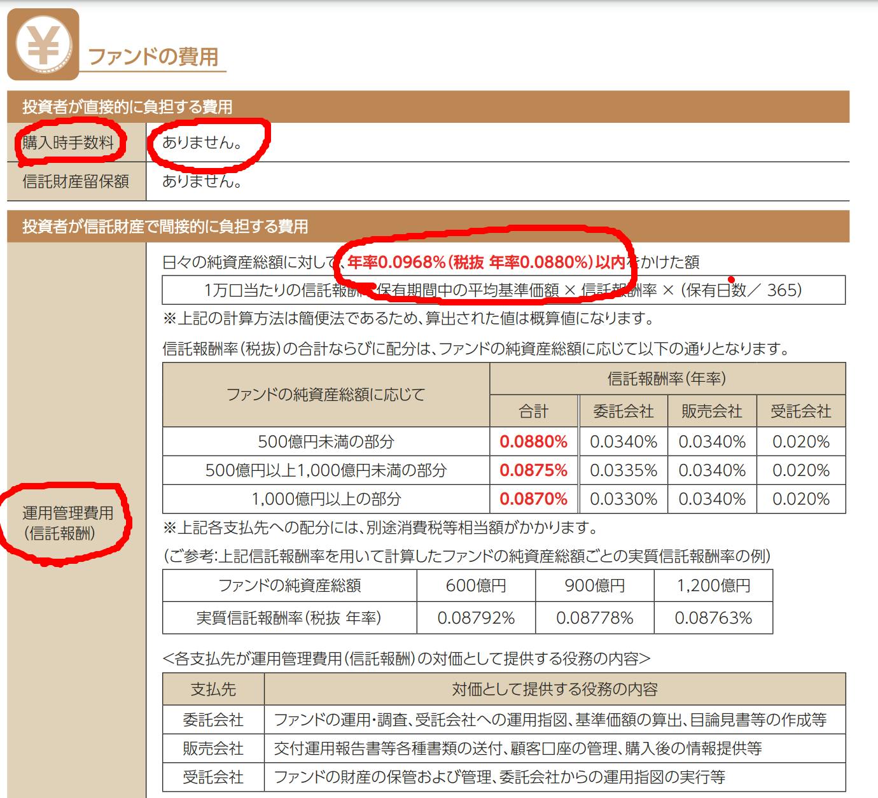
Task: Click 0.020% in the 500億円未満 row
Action: pyautogui.click(x=801, y=441)
